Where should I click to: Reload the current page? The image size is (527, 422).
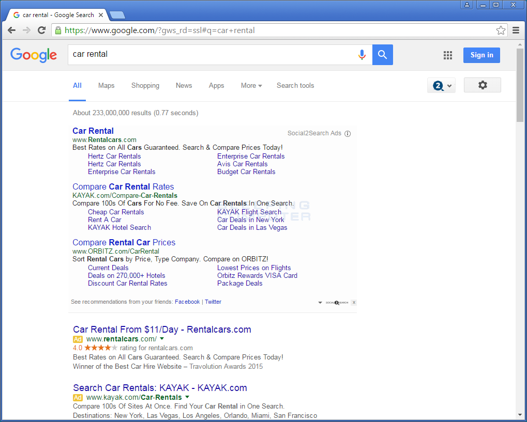(x=42, y=30)
